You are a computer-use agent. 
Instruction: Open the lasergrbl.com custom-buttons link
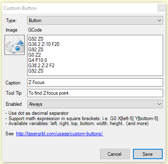(x=60, y=134)
